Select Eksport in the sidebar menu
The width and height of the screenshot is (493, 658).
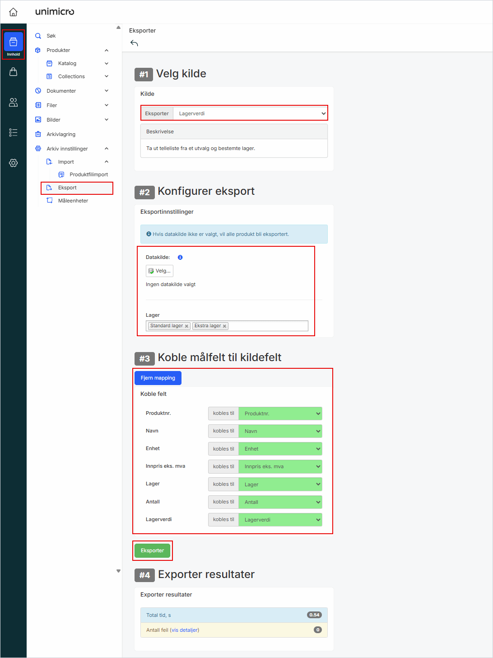pyautogui.click(x=67, y=188)
